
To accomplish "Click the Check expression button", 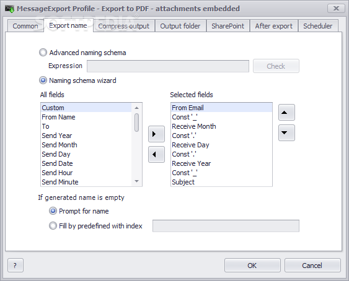I will [x=276, y=66].
